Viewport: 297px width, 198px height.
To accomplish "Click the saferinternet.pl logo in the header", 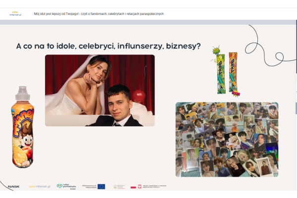I will click(16, 13).
